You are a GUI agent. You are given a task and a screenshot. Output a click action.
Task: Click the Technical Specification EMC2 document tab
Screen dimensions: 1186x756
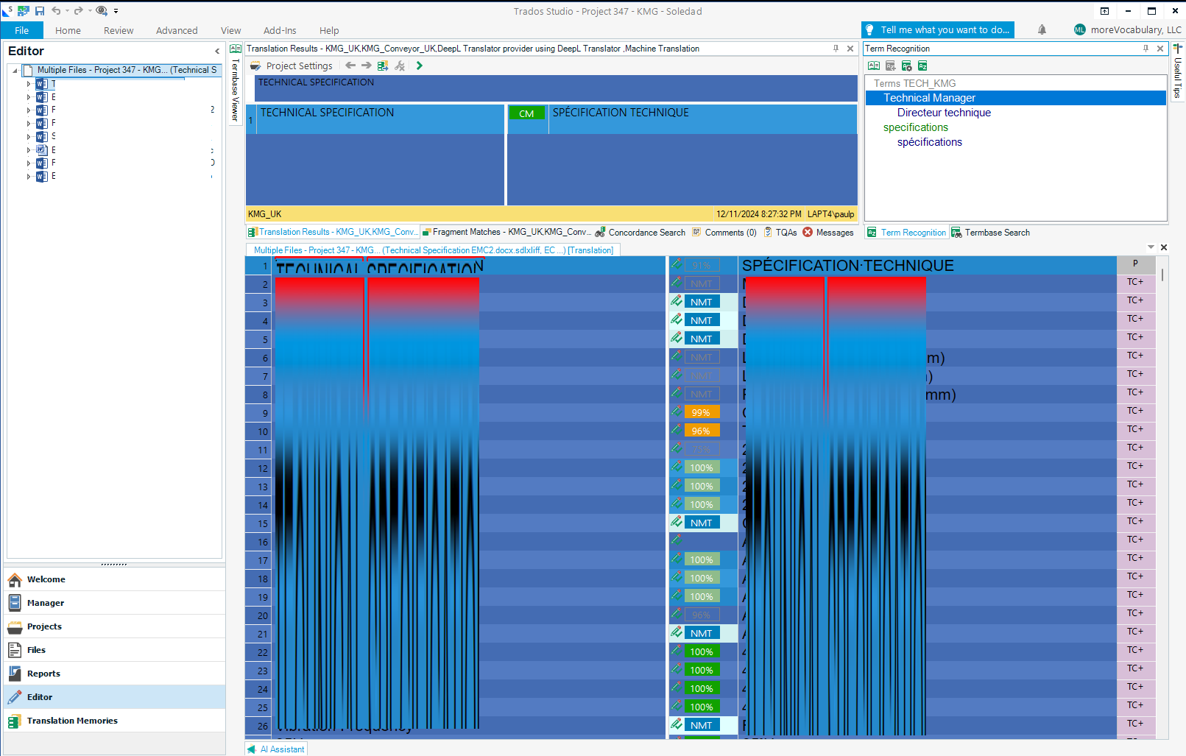(434, 250)
